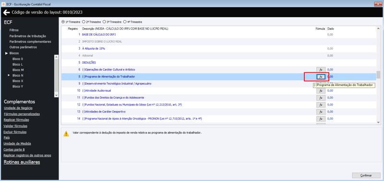Select row BASE DE CÁLCULO DO IRPJ
Viewport: 384px width, 181px height.
pos(218,34)
